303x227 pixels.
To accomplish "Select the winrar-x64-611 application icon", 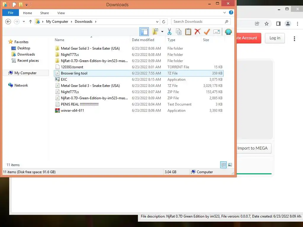I will click(57, 111).
